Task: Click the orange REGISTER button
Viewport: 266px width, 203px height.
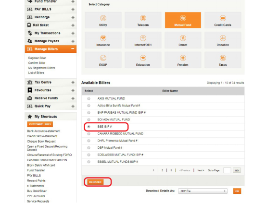Action: (x=95, y=182)
